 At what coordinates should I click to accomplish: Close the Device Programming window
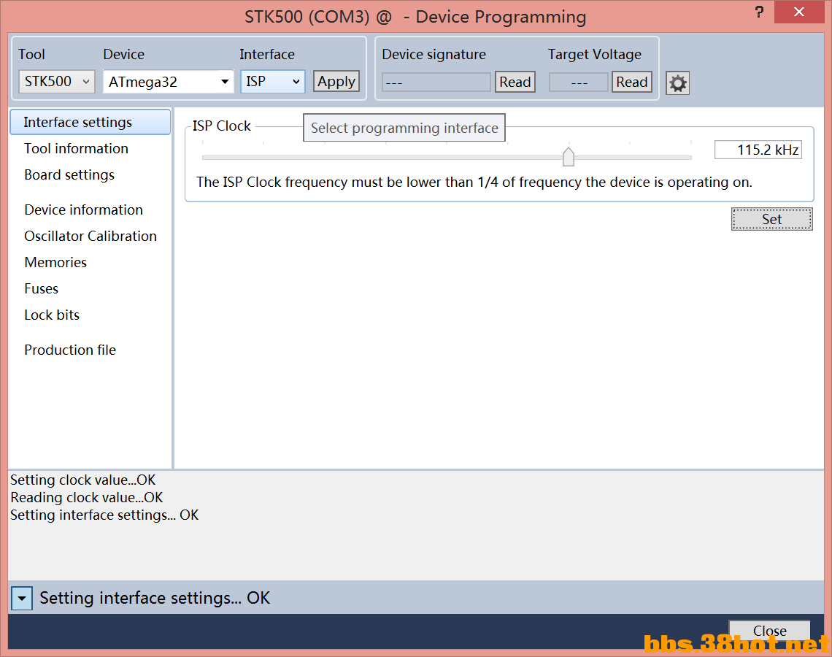[x=798, y=12]
